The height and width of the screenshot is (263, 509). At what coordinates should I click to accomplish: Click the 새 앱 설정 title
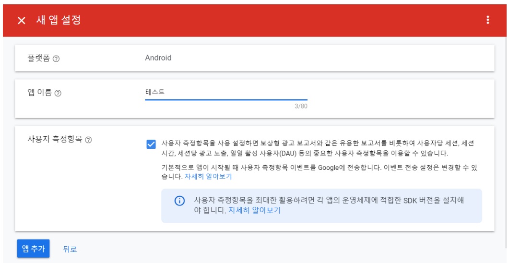coord(59,20)
